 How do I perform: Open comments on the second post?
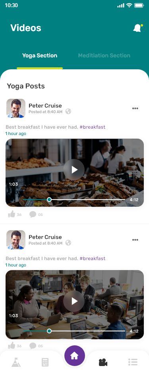click(33, 346)
